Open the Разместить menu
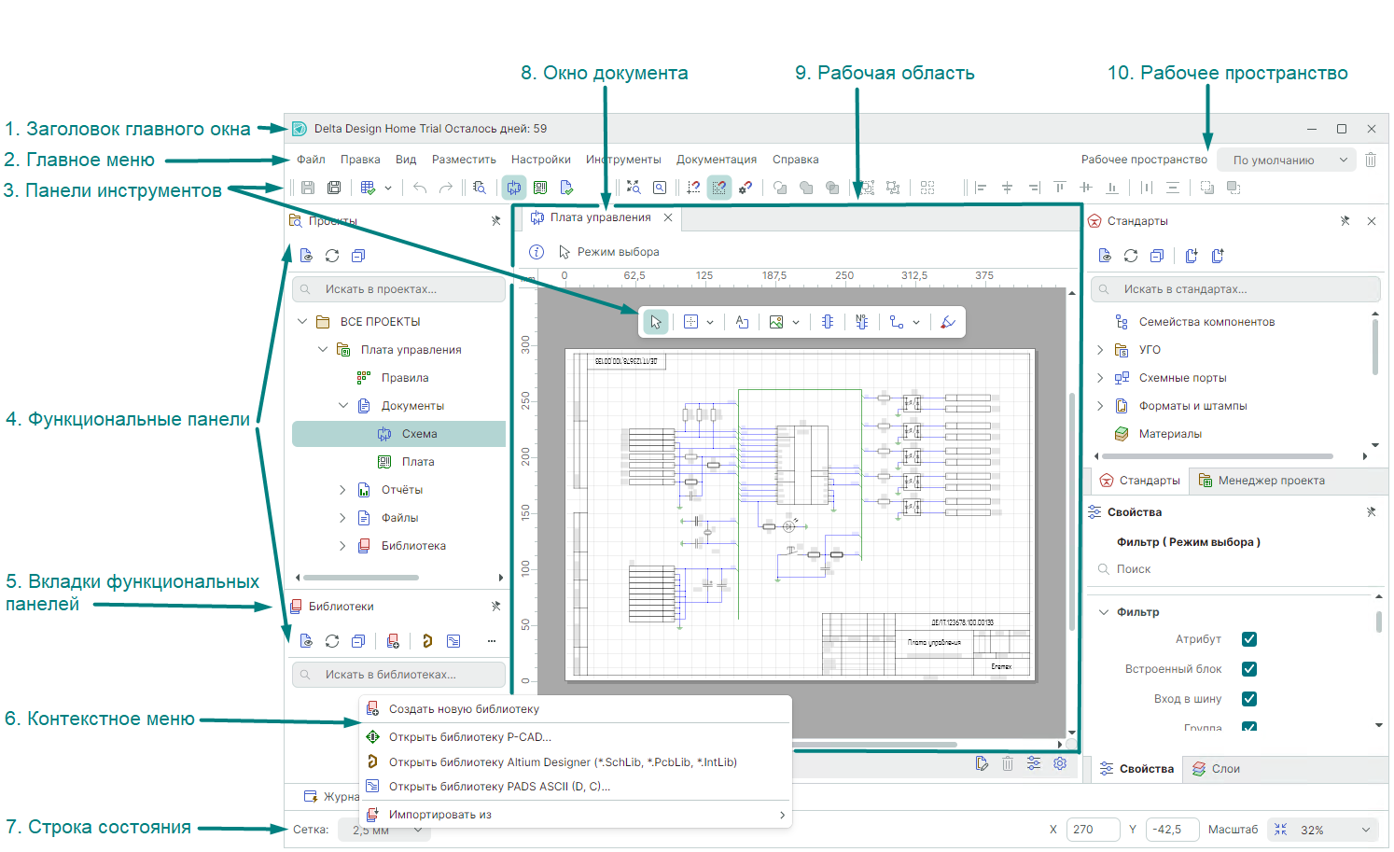Image resolution: width=1394 pixels, height=852 pixels. point(464,160)
